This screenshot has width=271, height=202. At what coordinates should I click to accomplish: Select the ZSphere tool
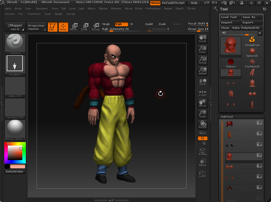[231, 63]
